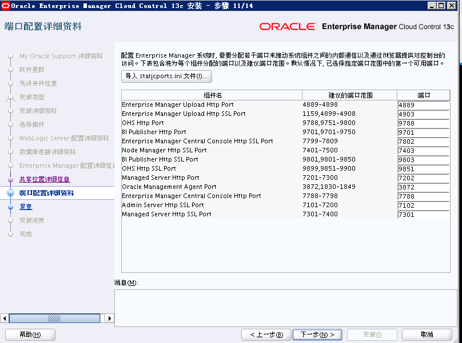The height and width of the screenshot is (343, 462).
Task: Click the 'My Oracle Support 详细资料' step
Action: (61, 56)
